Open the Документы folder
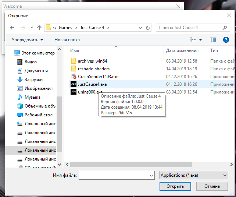This screenshot has height=197, width=236. pyautogui.click(x=32, y=71)
